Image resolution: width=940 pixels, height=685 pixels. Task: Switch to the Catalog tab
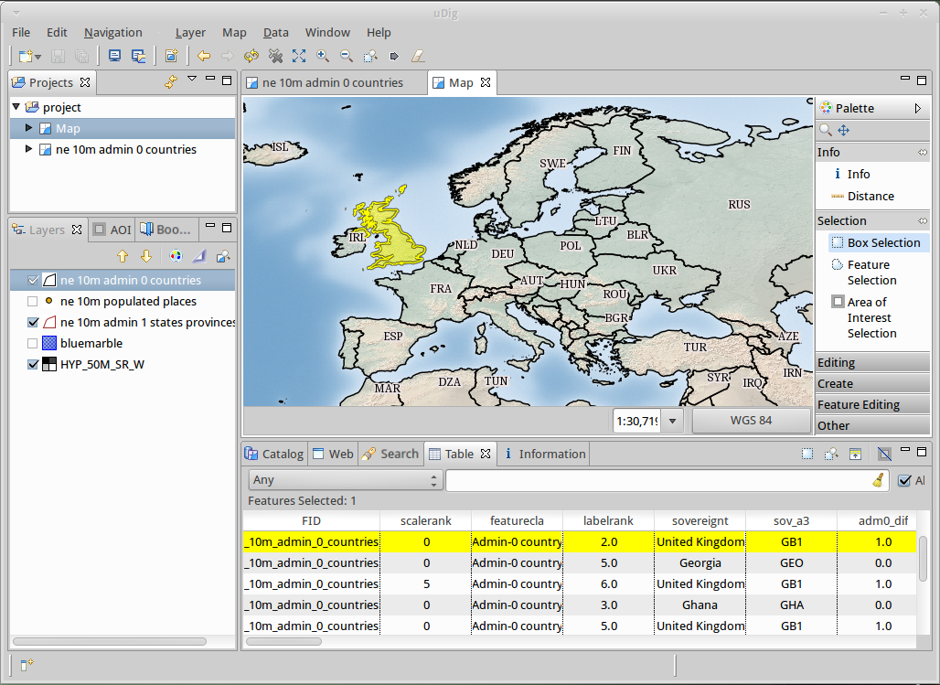[274, 454]
